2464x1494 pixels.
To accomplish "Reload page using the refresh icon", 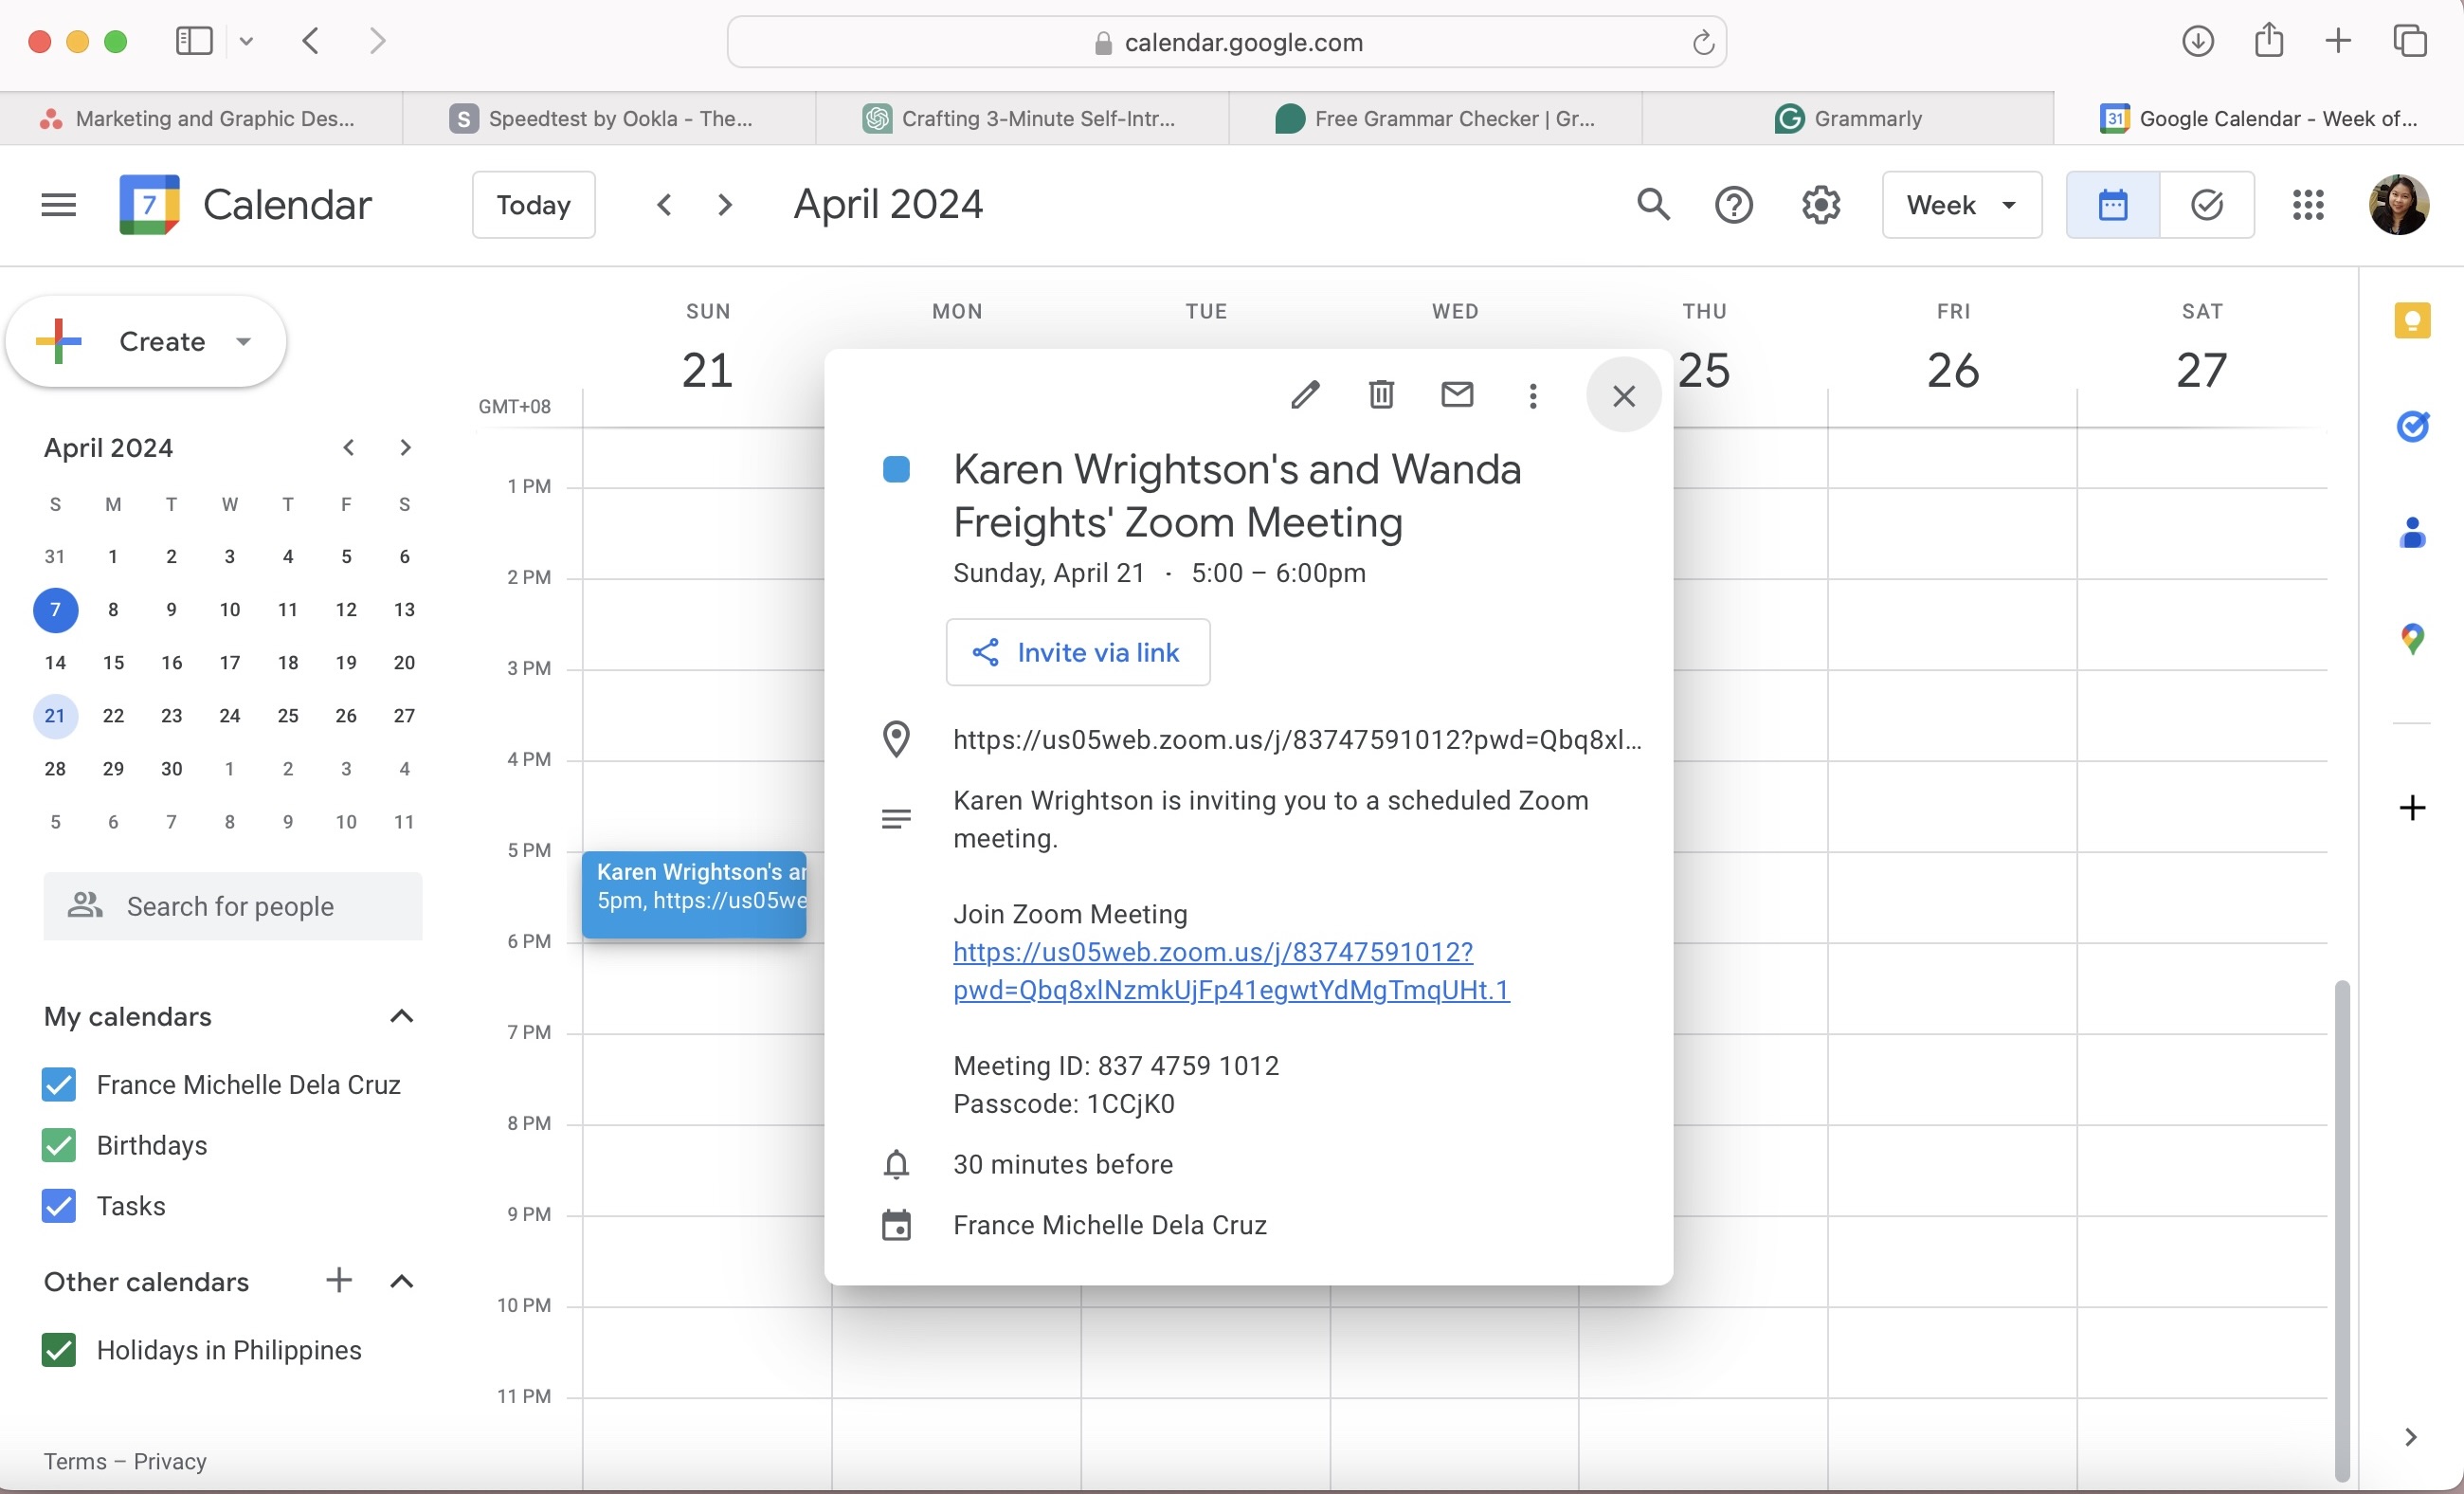I will click(1703, 42).
